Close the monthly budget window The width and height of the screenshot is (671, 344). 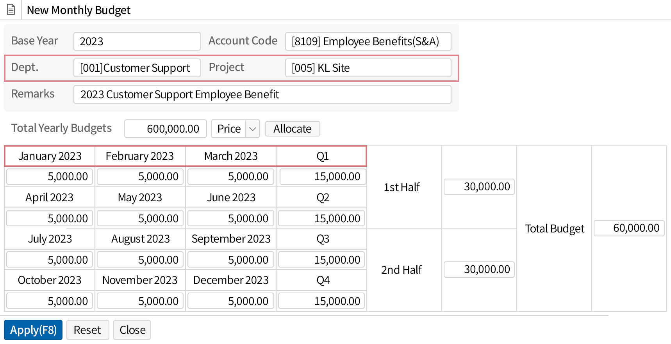[x=132, y=330]
